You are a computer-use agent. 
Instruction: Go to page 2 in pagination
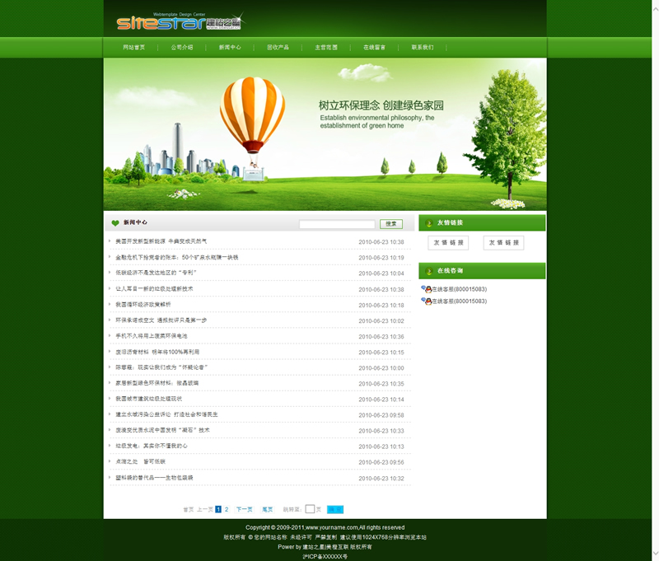227,510
